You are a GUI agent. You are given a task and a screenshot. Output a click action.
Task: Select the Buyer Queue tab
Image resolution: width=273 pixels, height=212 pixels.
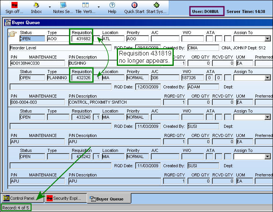pos(109,199)
